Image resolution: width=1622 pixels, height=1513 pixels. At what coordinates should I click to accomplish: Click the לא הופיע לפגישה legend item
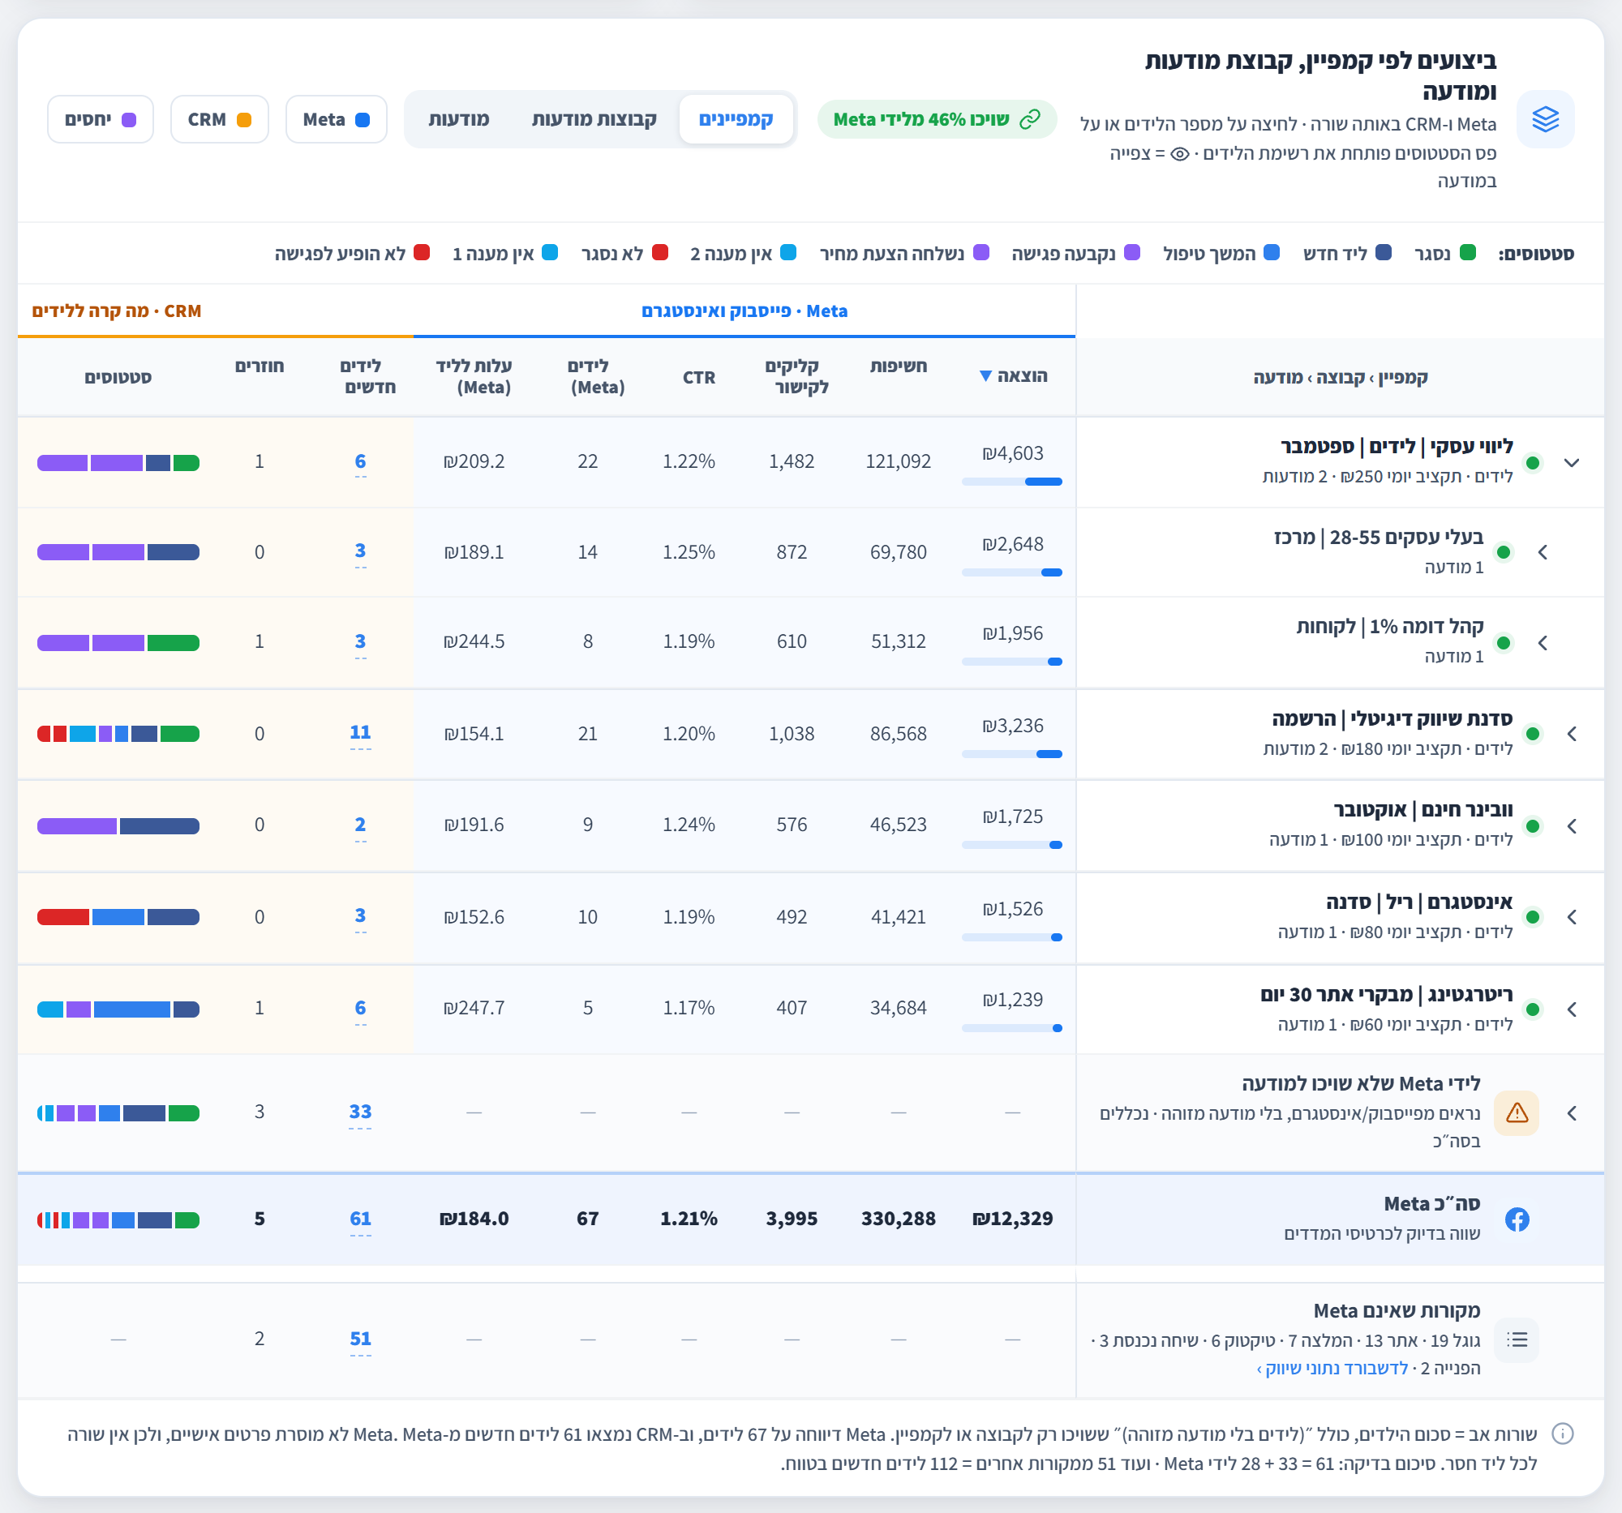click(353, 253)
